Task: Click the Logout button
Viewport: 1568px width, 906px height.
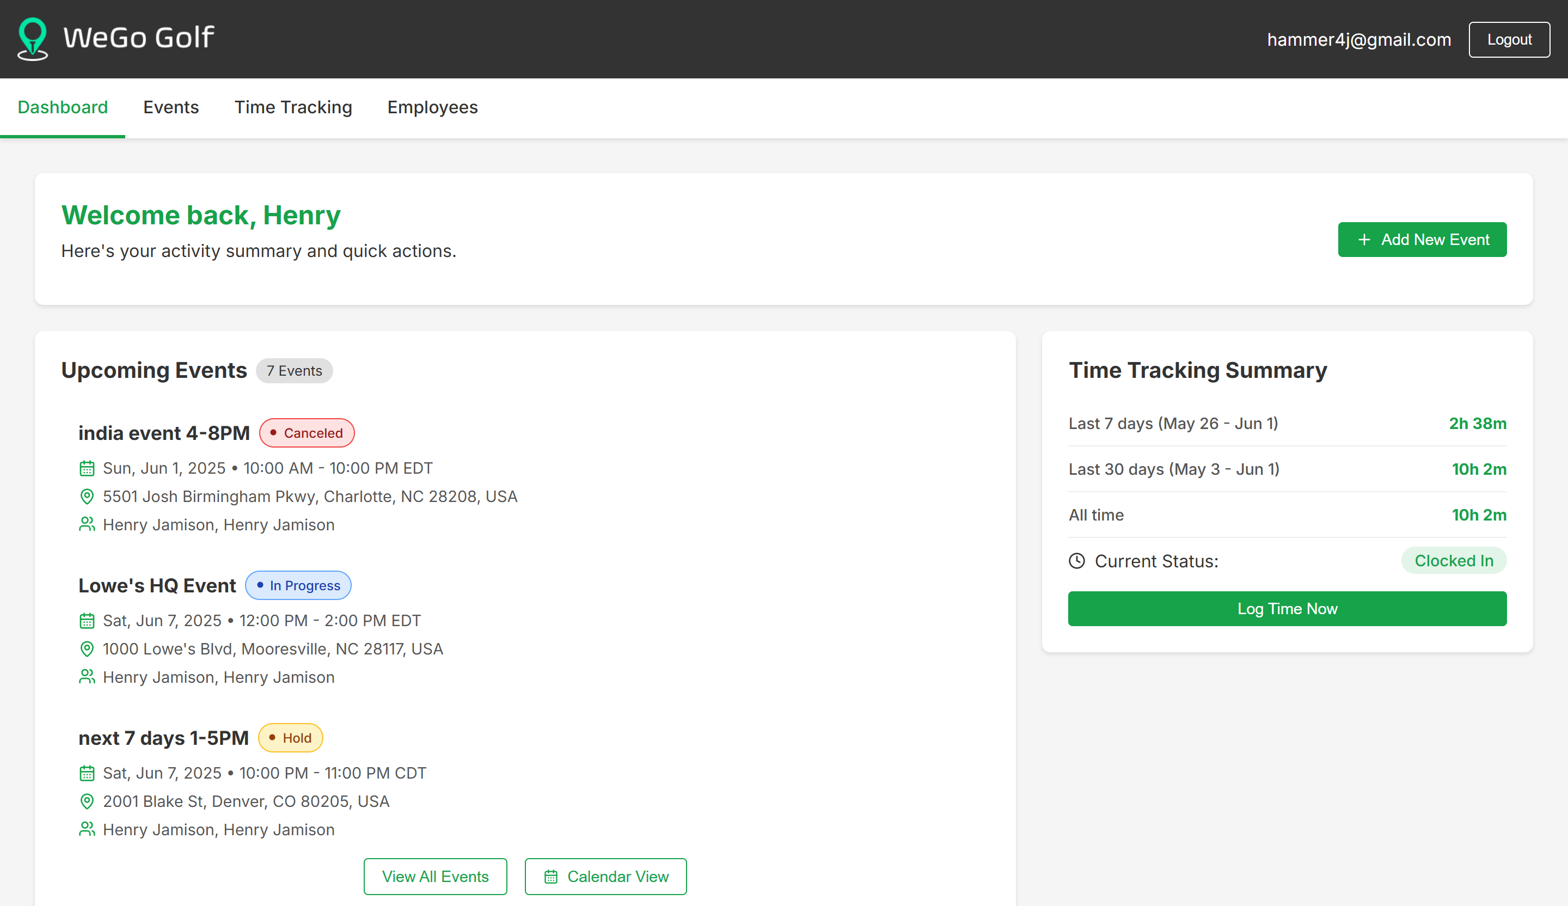Action: pyautogui.click(x=1510, y=40)
